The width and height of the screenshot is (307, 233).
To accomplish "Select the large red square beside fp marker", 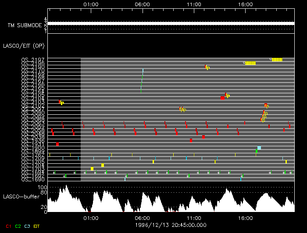I will [x=223, y=98].
